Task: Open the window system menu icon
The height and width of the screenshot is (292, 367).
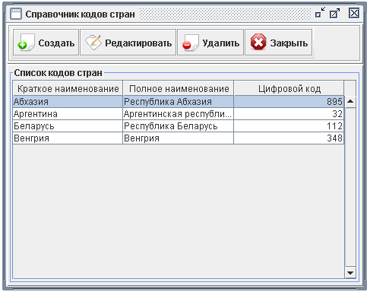Action: pos(16,14)
